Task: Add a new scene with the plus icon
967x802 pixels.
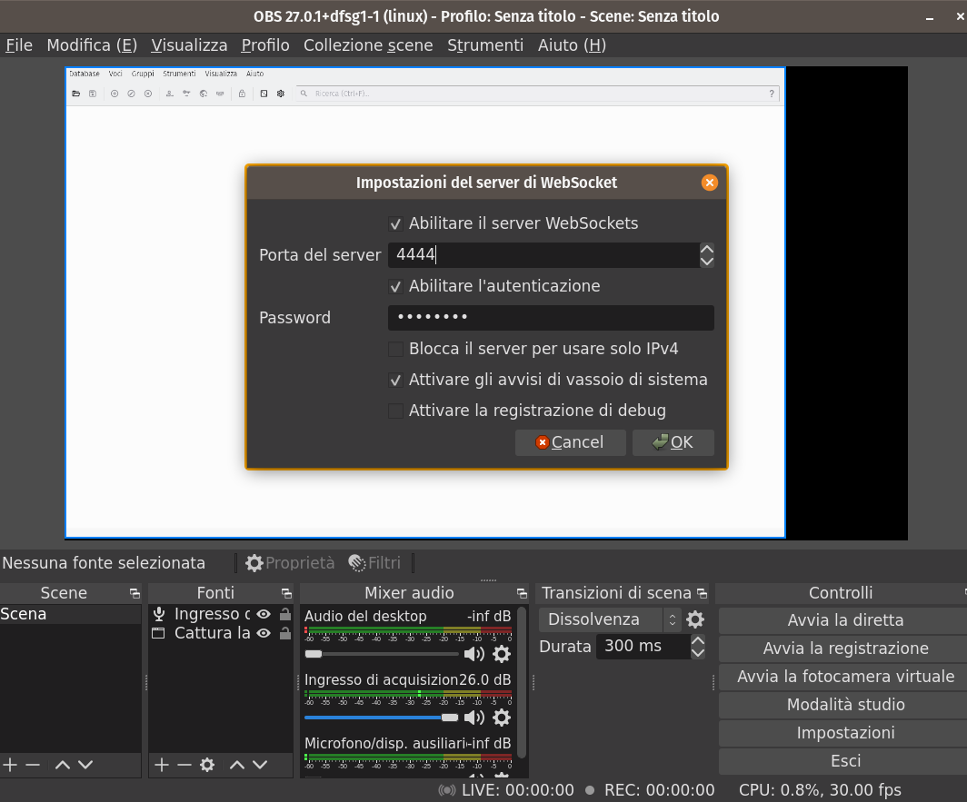Action: click(9, 764)
